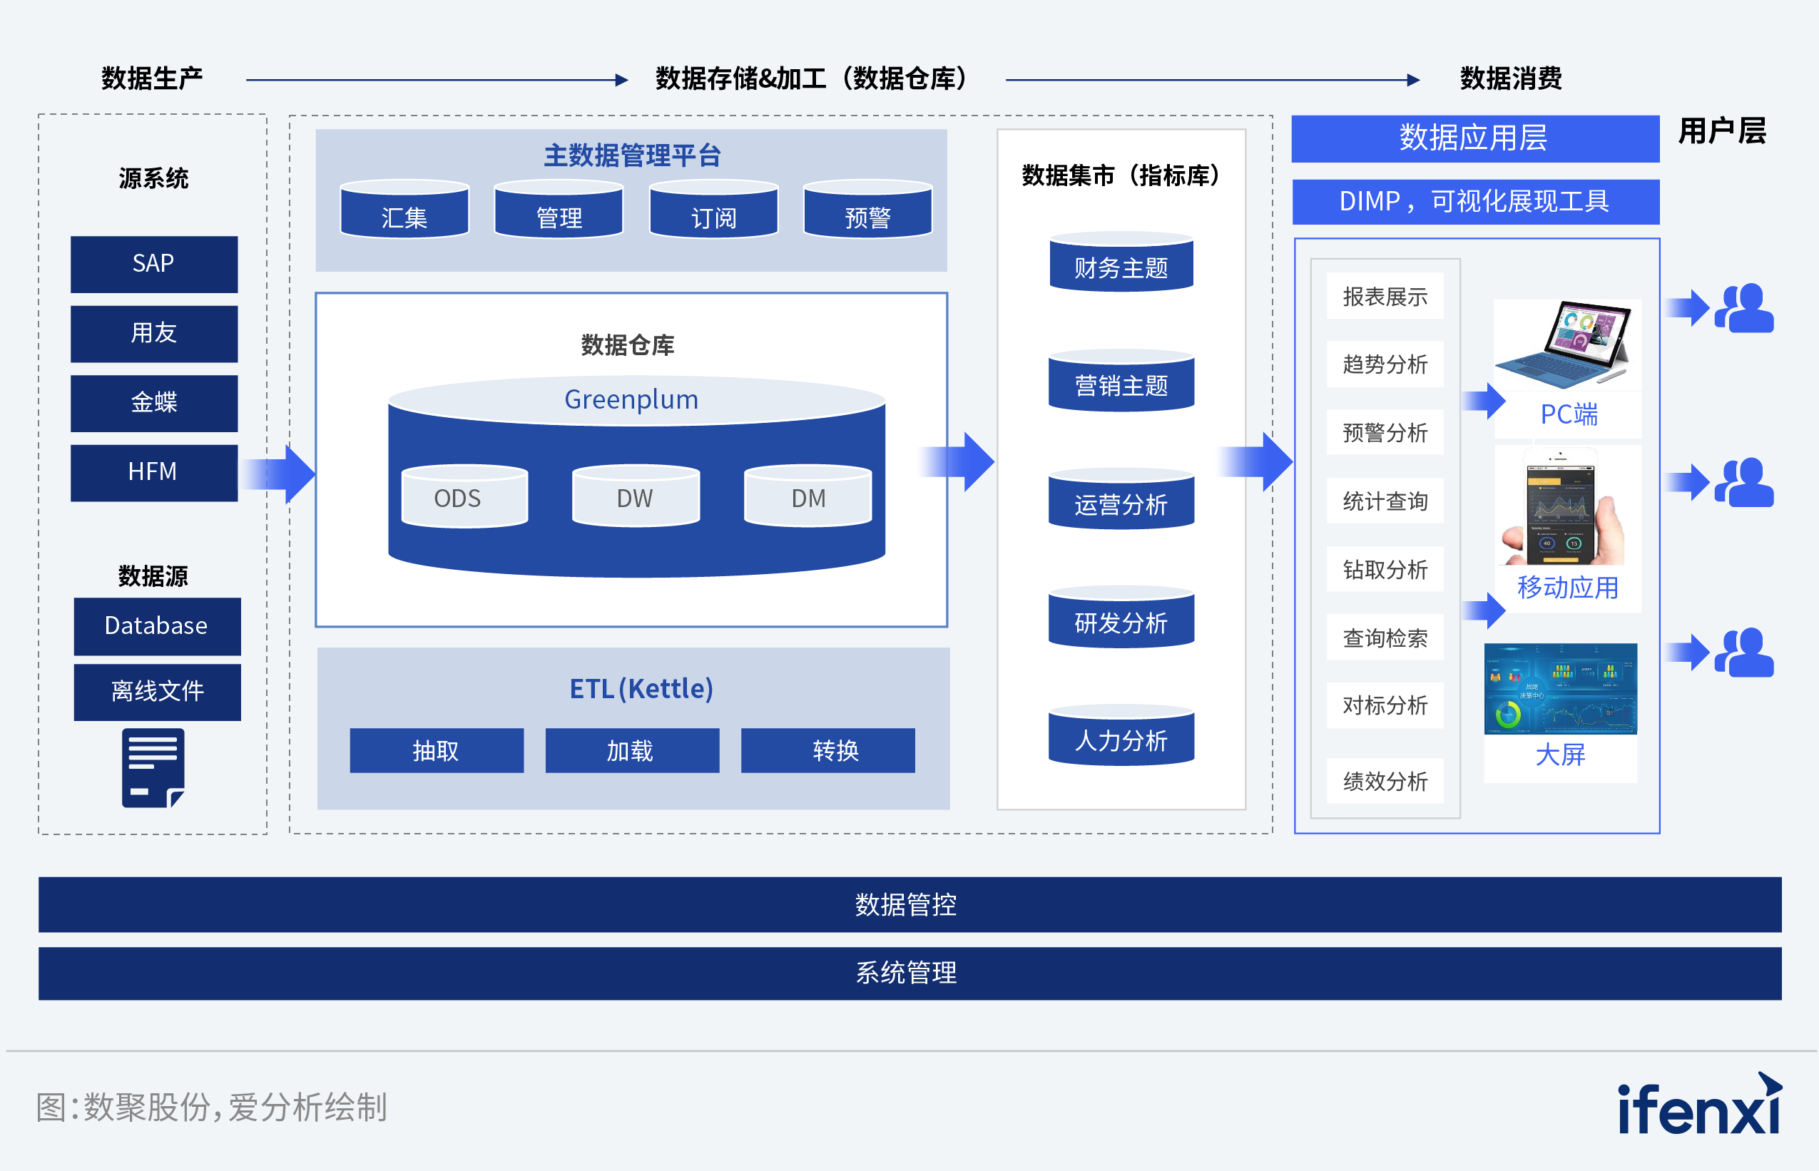Viewport: 1819px width, 1171px height.
Task: Click the Database data source box
Action: click(157, 625)
